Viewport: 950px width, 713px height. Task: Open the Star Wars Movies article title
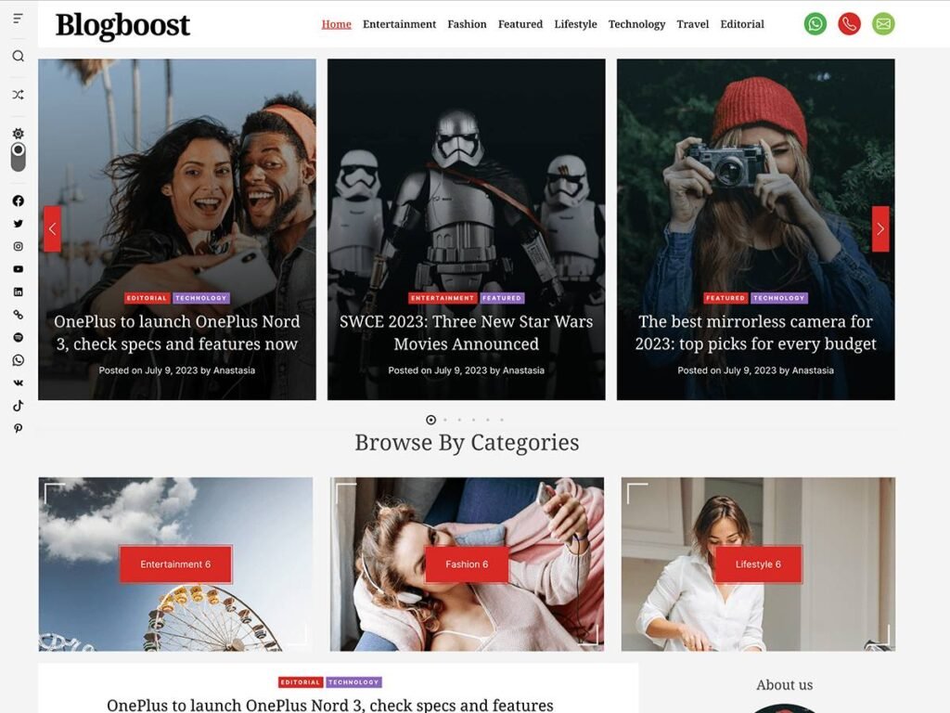point(466,332)
